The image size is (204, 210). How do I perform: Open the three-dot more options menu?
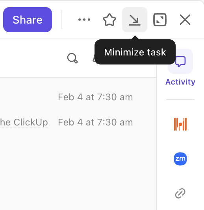[x=84, y=20]
